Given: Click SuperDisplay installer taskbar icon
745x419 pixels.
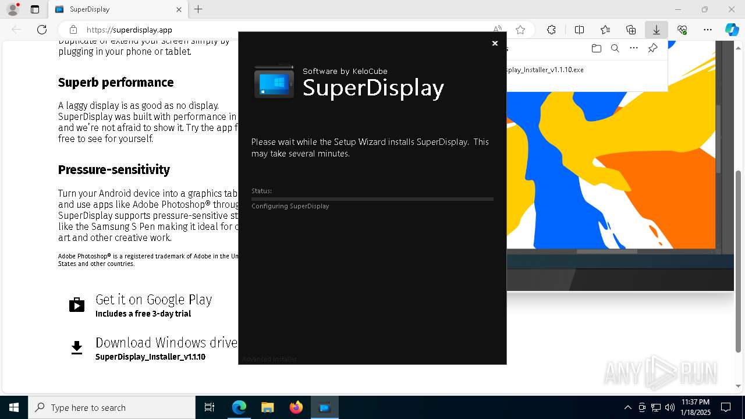Looking at the screenshot, I should [325, 407].
